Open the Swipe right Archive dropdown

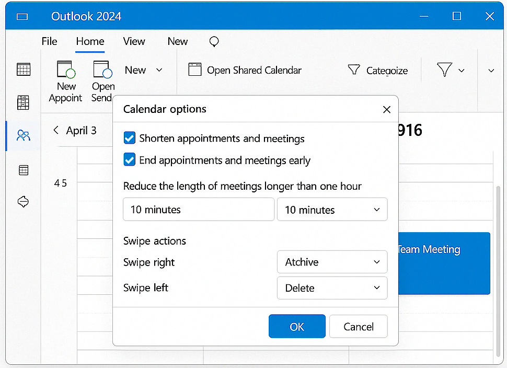(332, 262)
